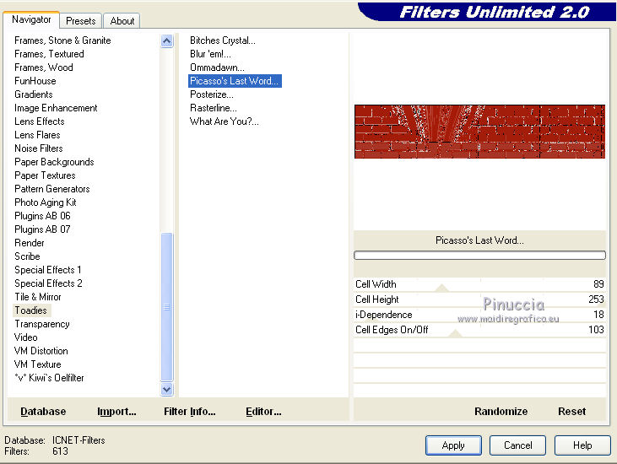The image size is (617, 464).
Task: Pick Paper Backgrounds category
Action: pyautogui.click(x=54, y=162)
